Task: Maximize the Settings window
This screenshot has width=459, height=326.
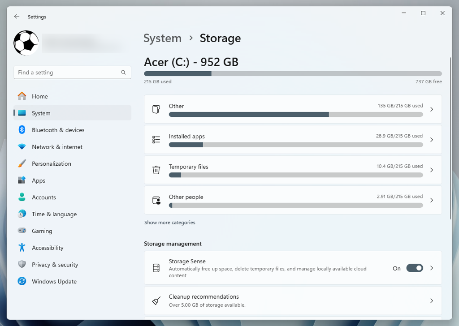Action: coord(423,13)
